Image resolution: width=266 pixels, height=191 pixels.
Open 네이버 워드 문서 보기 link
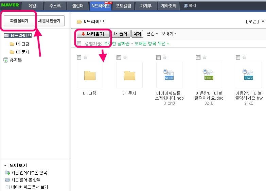tap(30, 187)
